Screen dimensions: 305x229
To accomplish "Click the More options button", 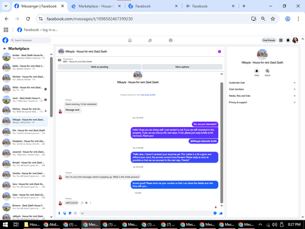I will pos(182,67).
